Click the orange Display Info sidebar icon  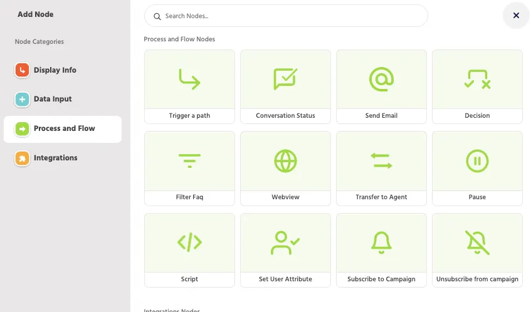22,70
